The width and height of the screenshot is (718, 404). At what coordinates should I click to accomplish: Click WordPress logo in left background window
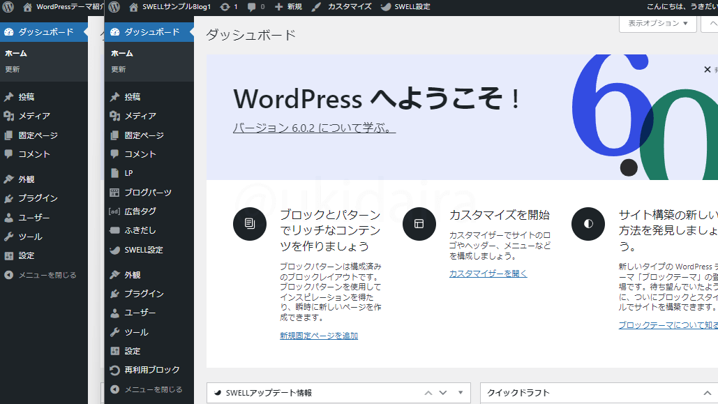click(8, 7)
